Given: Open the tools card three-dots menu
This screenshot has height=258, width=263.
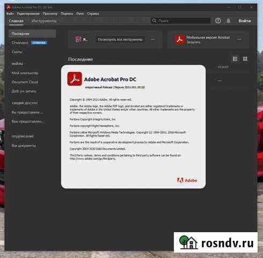Looking at the screenshot, I should pos(152,40).
